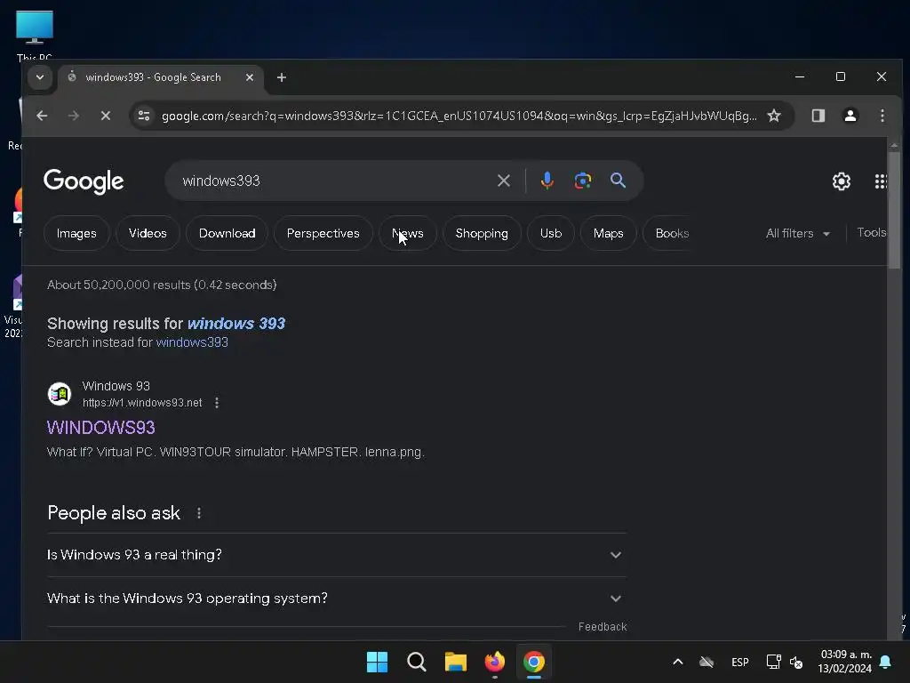This screenshot has height=683, width=910.
Task: Open the Google apps grid
Action: point(881,181)
